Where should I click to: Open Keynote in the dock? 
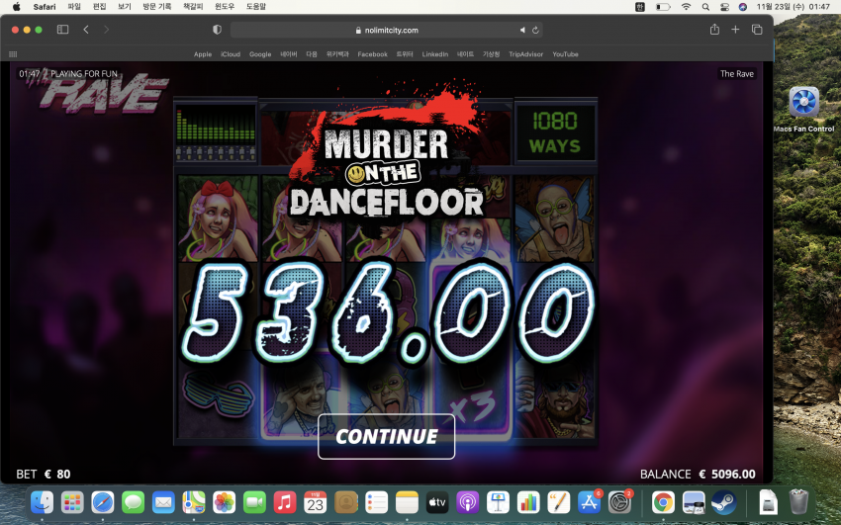point(498,502)
